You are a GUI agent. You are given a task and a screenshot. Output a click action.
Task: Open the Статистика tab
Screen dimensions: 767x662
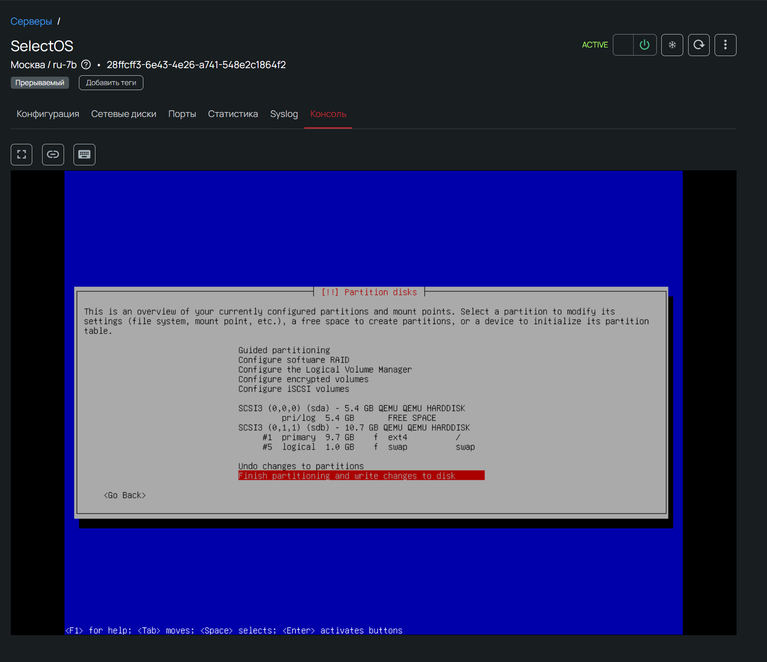[x=233, y=114]
